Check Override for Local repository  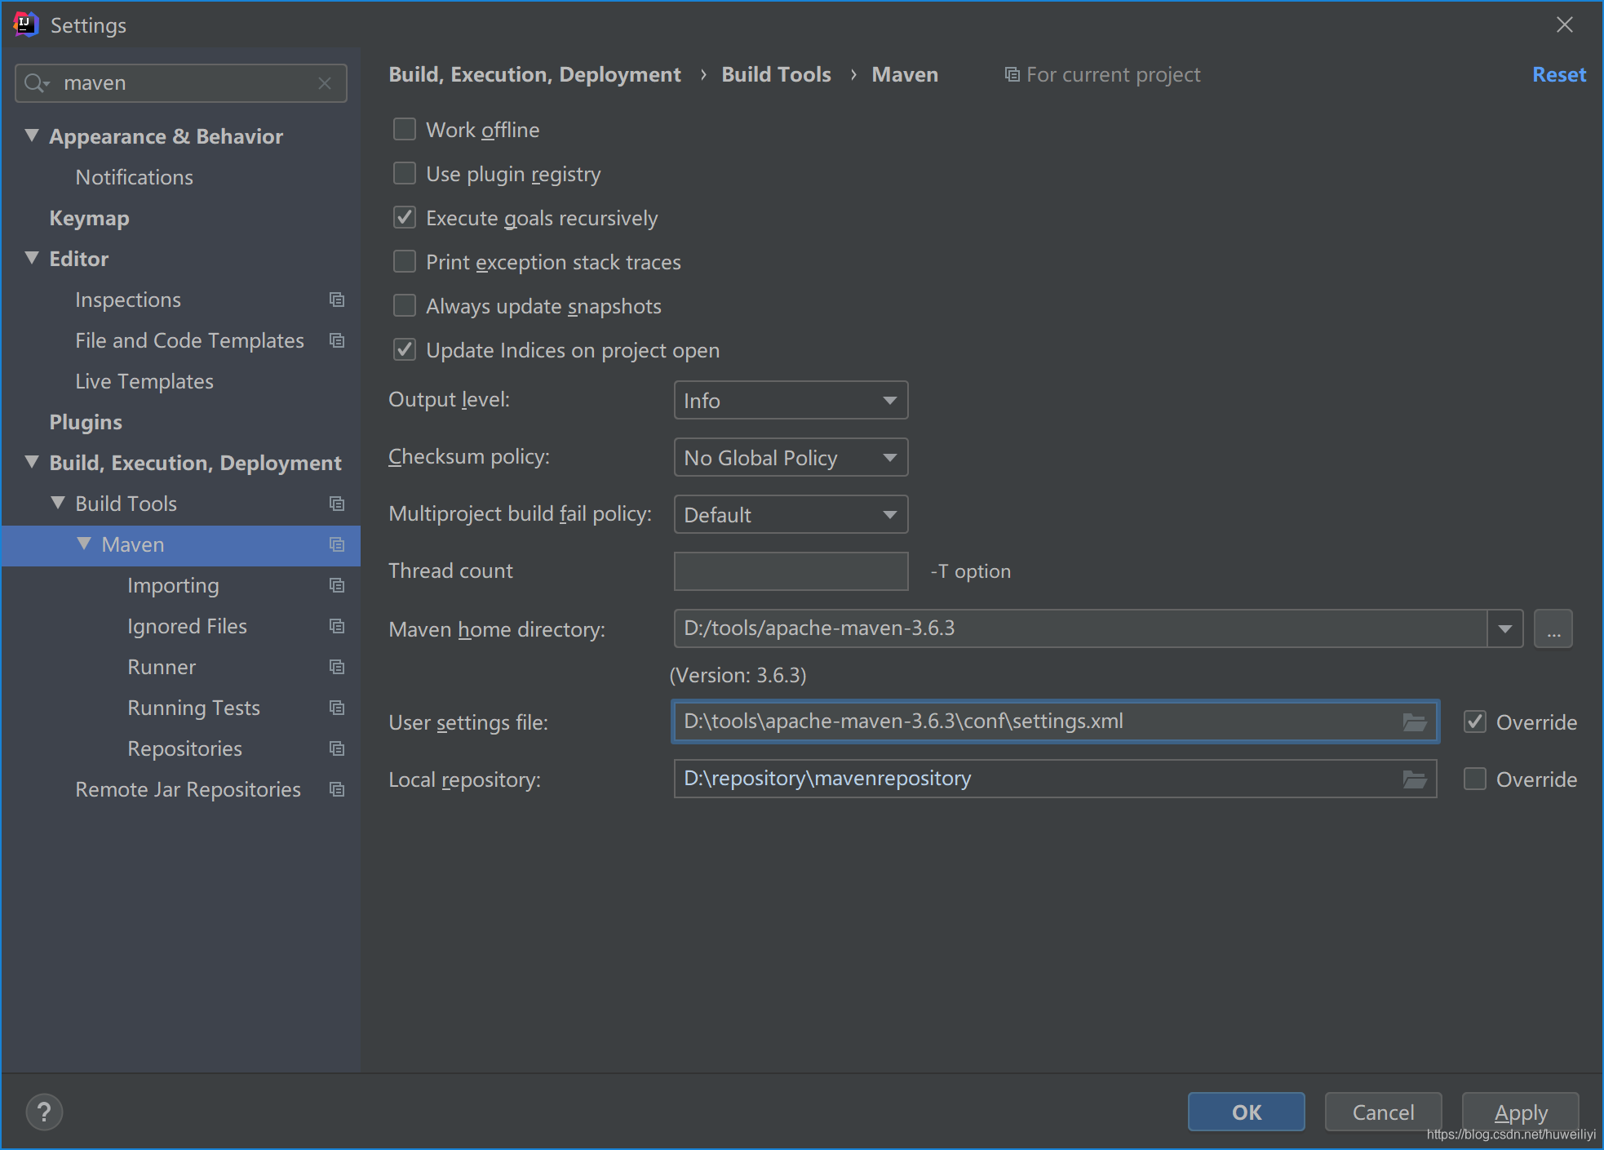(1475, 779)
